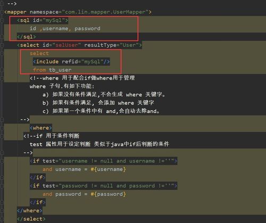
Task: Click the include refid="mySql" tag
Action: pos(71,62)
